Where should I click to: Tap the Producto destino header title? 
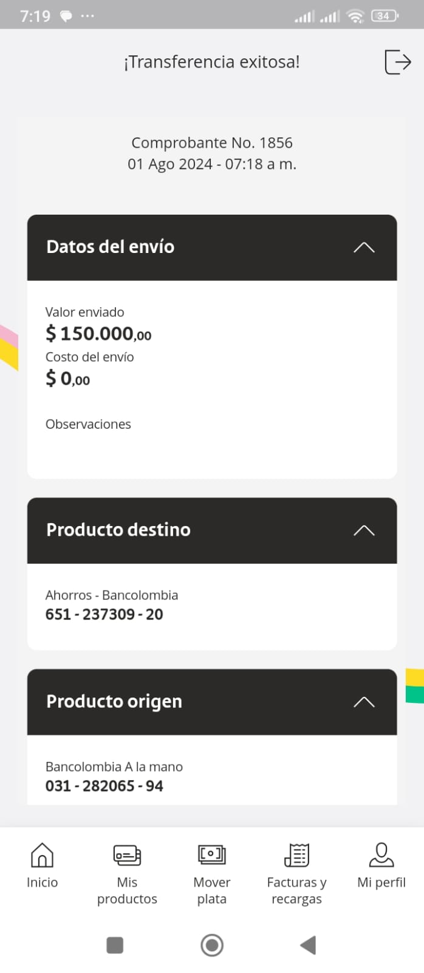tap(118, 530)
